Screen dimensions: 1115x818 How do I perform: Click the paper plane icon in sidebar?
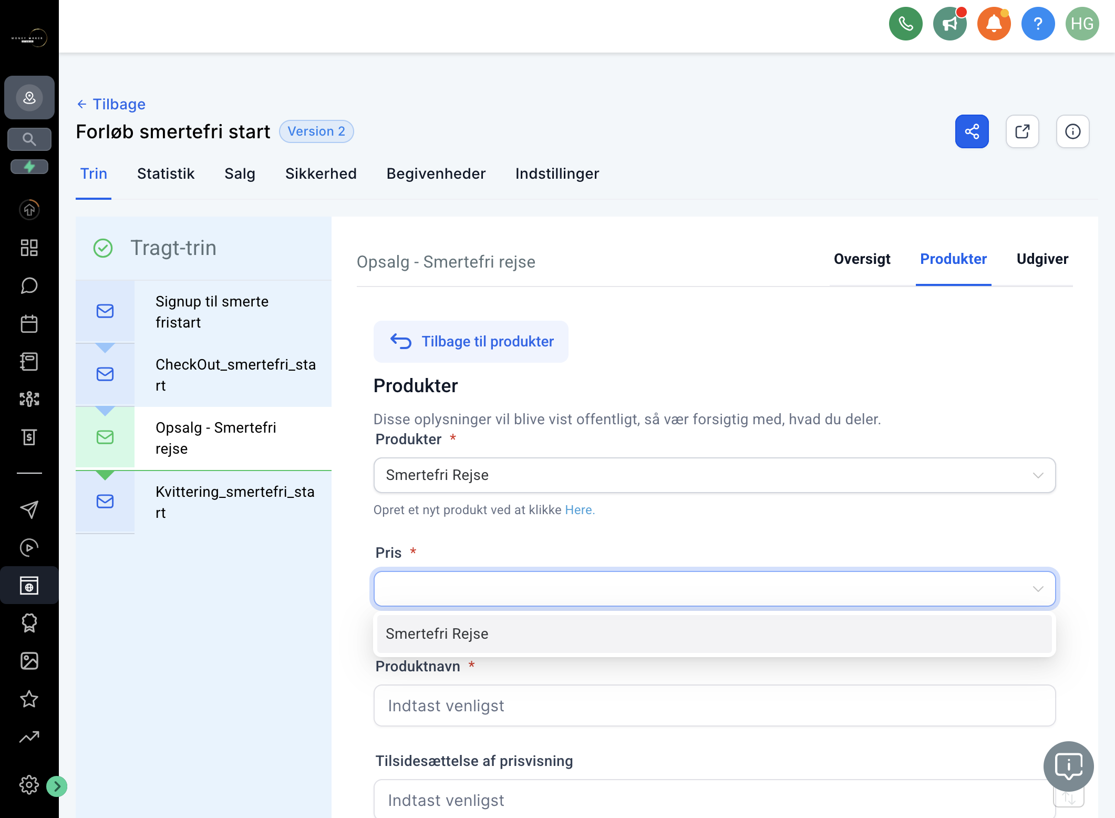pyautogui.click(x=29, y=509)
